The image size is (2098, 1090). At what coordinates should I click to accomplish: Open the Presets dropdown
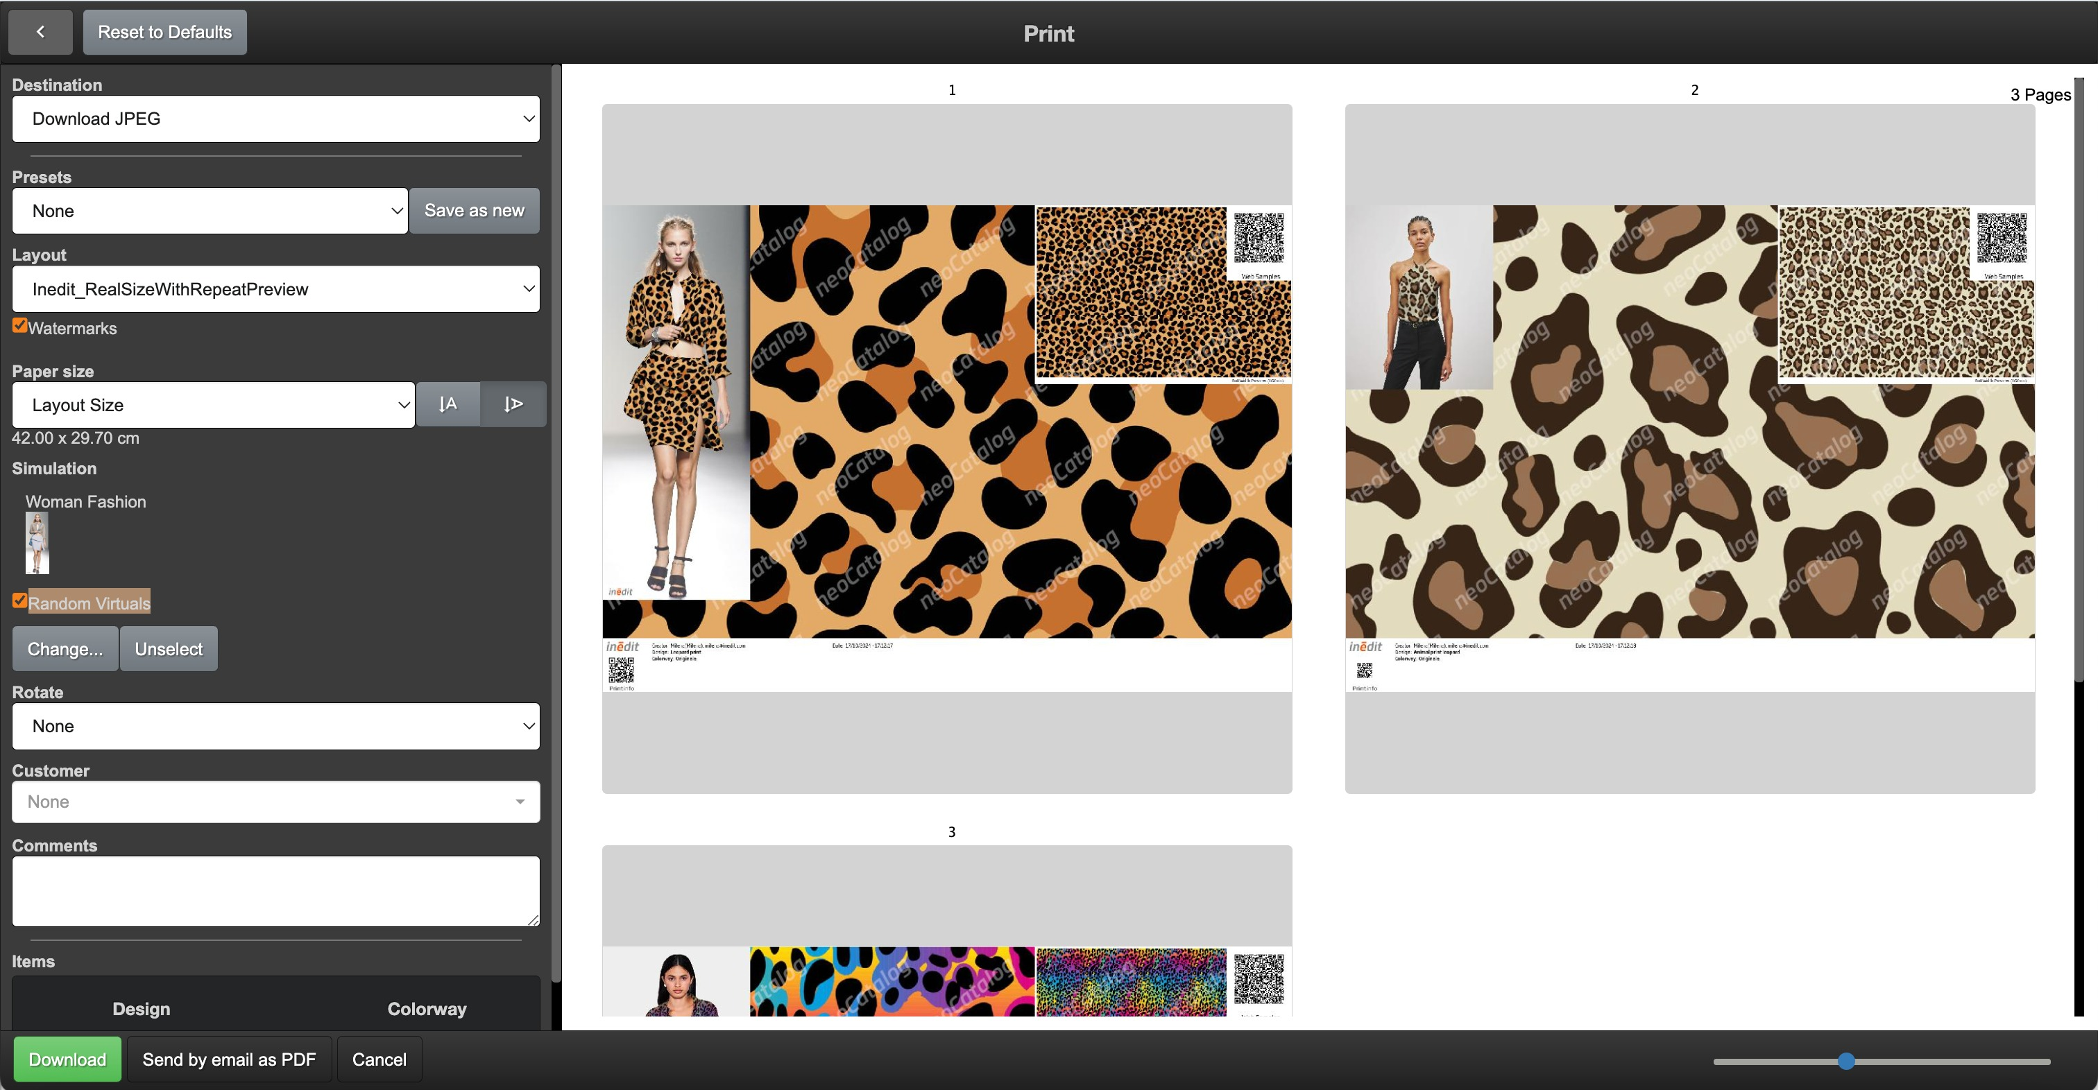pyautogui.click(x=210, y=211)
